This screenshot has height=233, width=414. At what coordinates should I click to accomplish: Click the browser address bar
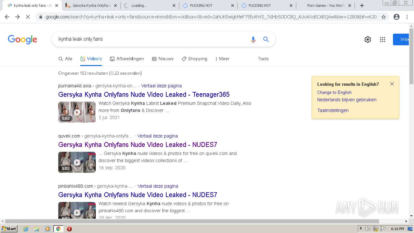(211, 17)
